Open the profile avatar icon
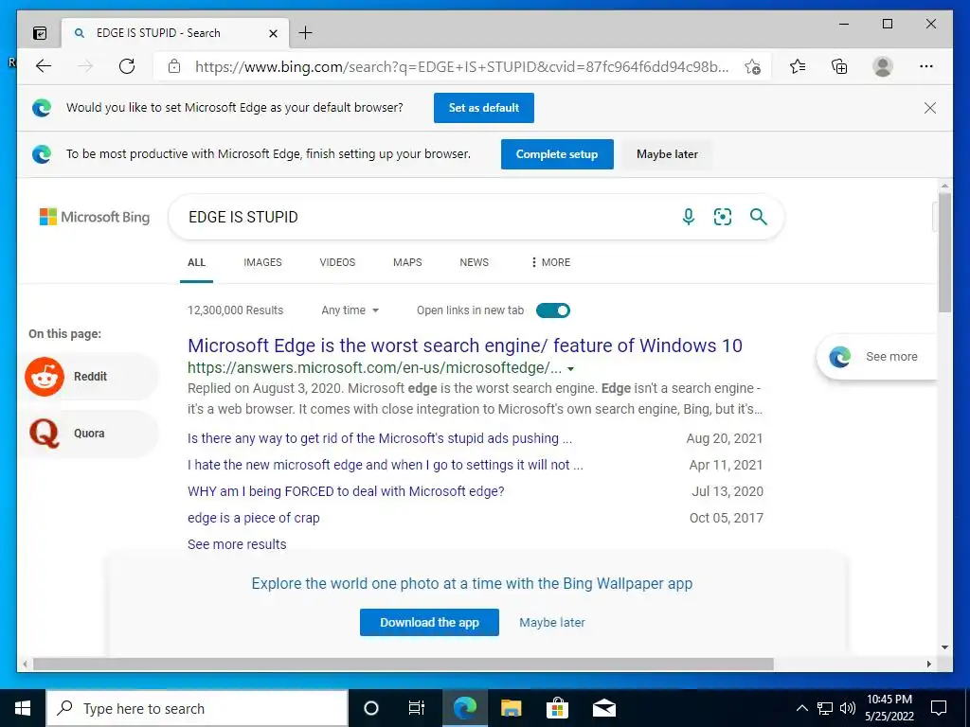Screen dimensions: 970x727 click(883, 66)
